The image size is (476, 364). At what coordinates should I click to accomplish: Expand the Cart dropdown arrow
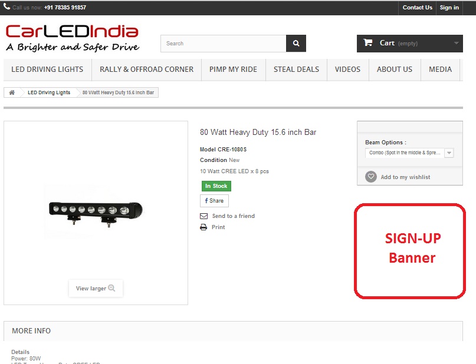[456, 43]
